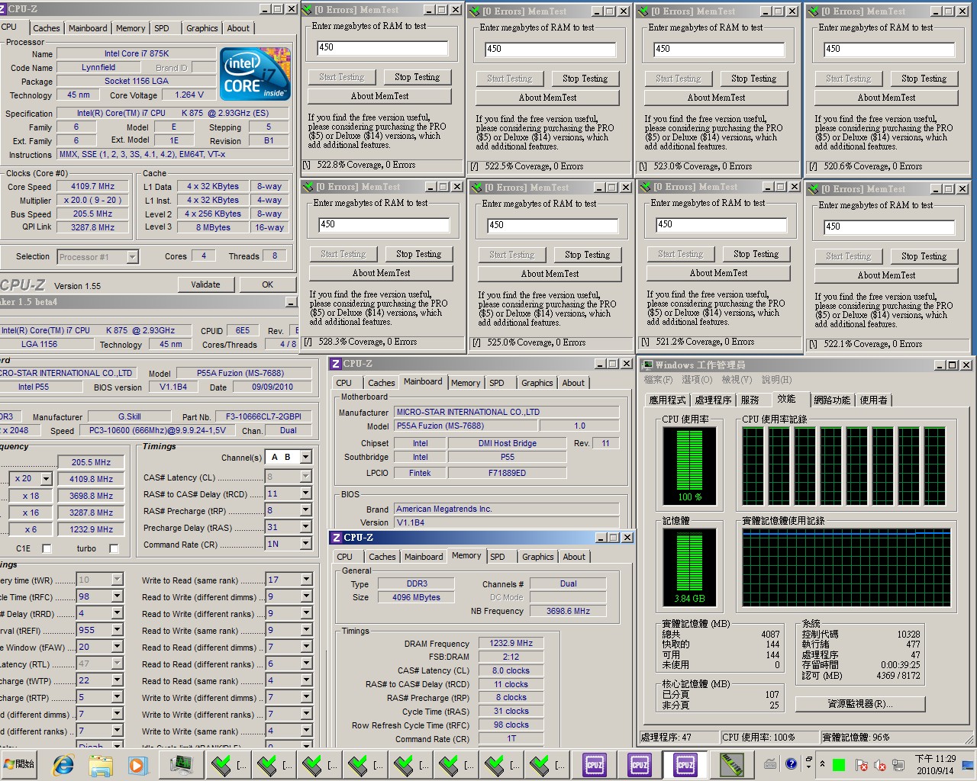The image size is (977, 781).
Task: Click the CPU 使用率 100% gauge
Action: tap(689, 464)
